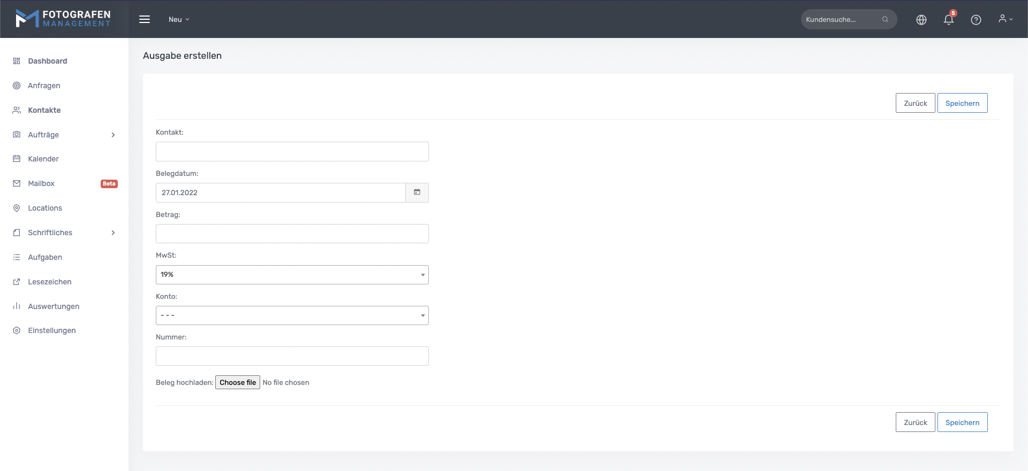Open Mailbox in the sidebar

coord(41,183)
